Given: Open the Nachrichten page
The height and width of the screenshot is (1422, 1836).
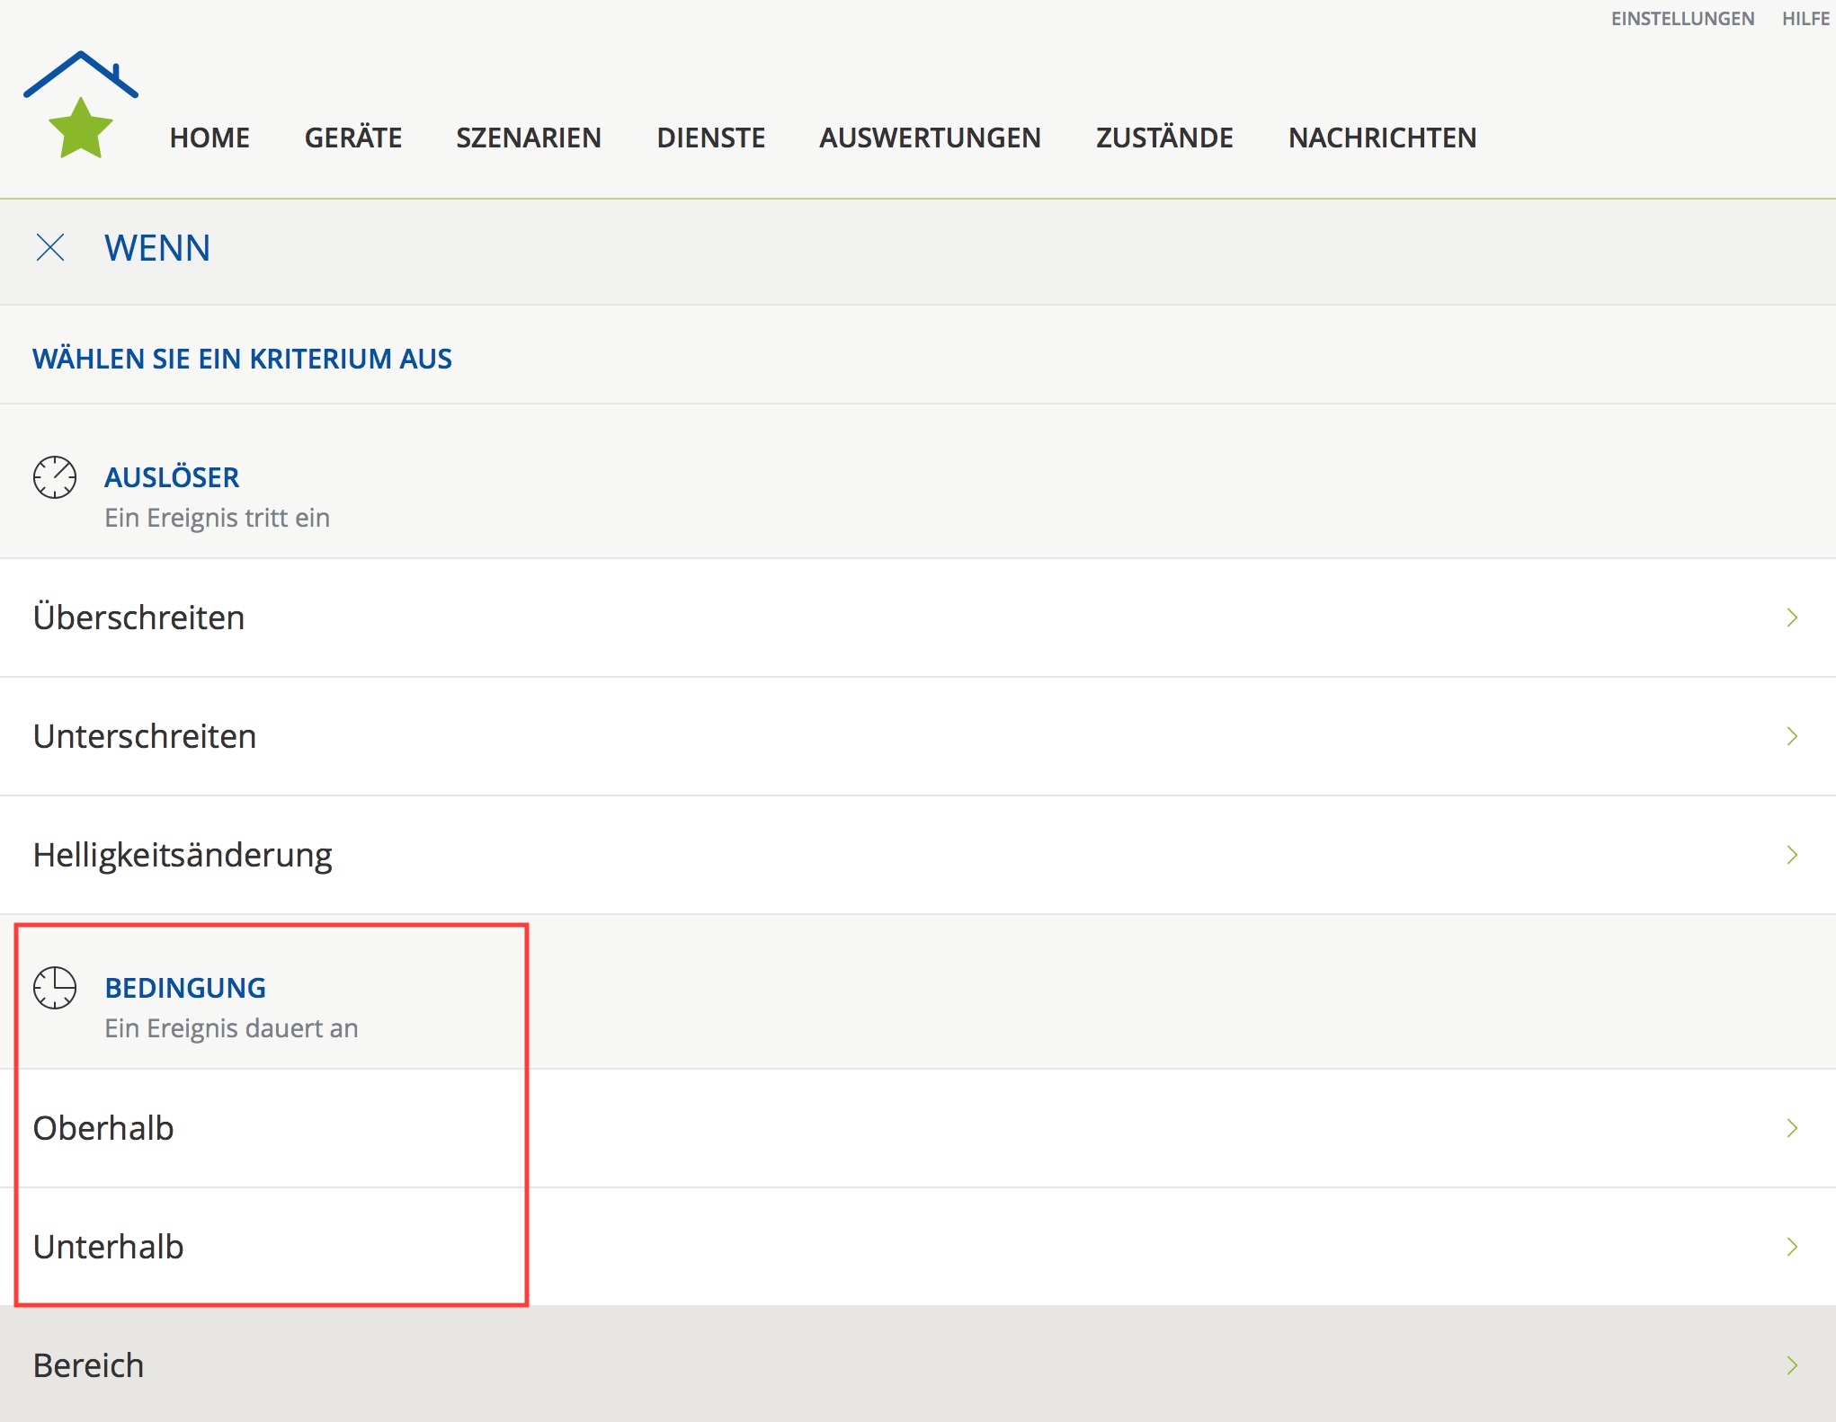Looking at the screenshot, I should coord(1382,138).
